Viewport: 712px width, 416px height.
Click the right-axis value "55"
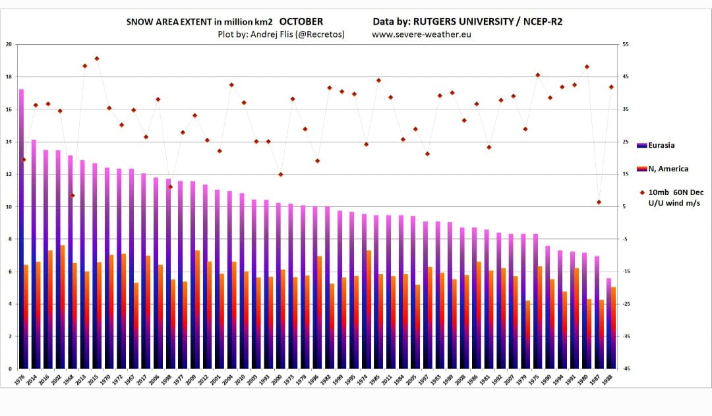[x=625, y=45]
